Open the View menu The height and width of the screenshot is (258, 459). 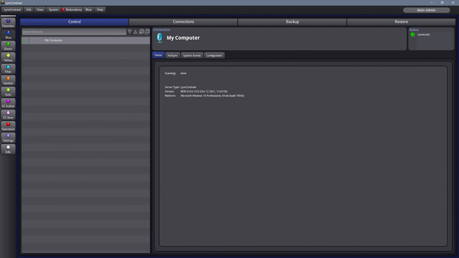(40, 10)
